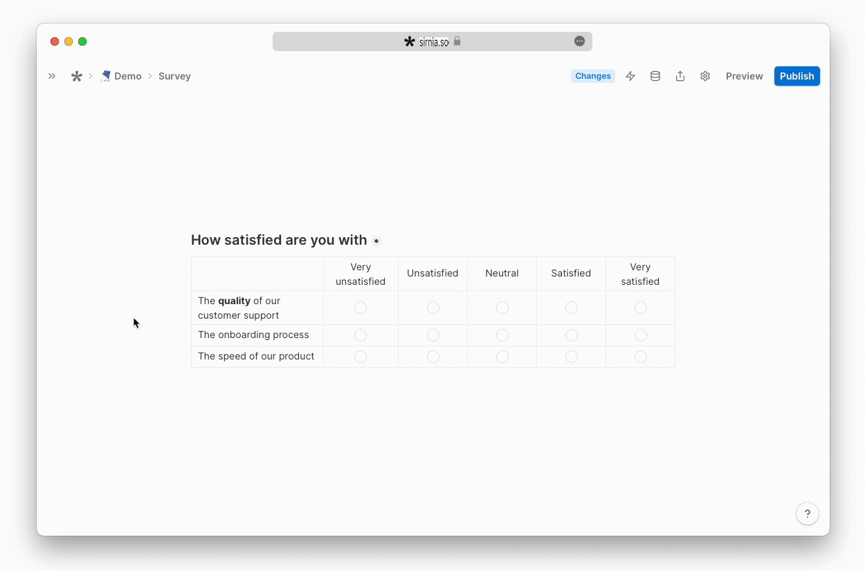Publish the form
The height and width of the screenshot is (571, 865).
pos(797,76)
